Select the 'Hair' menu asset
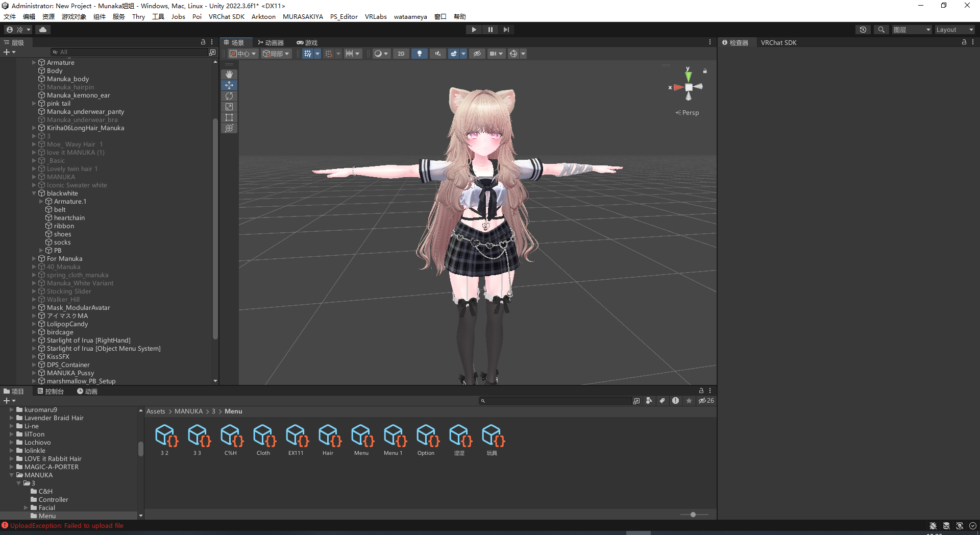 pyautogui.click(x=328, y=440)
